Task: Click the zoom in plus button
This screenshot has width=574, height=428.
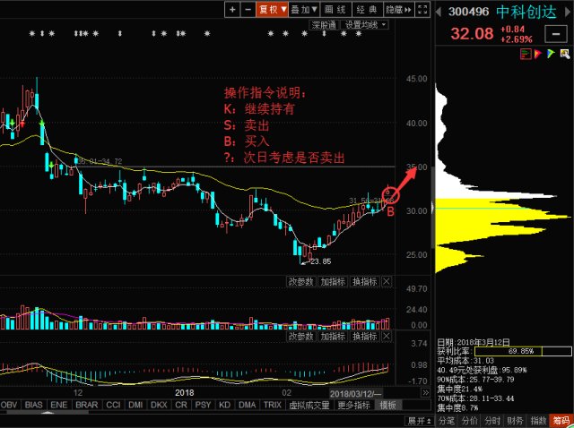Action: 232,9
